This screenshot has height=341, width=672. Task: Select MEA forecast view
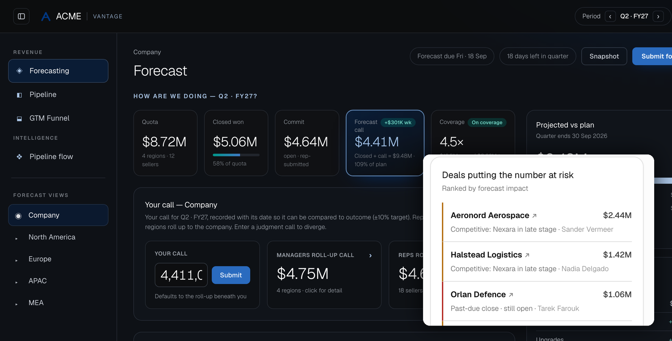pyautogui.click(x=36, y=303)
